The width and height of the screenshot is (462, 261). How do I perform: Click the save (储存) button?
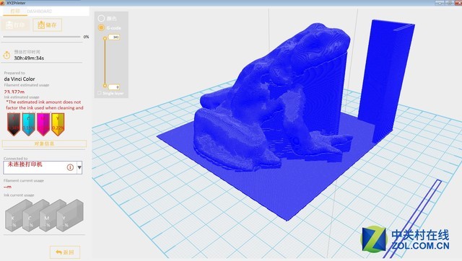(x=47, y=25)
